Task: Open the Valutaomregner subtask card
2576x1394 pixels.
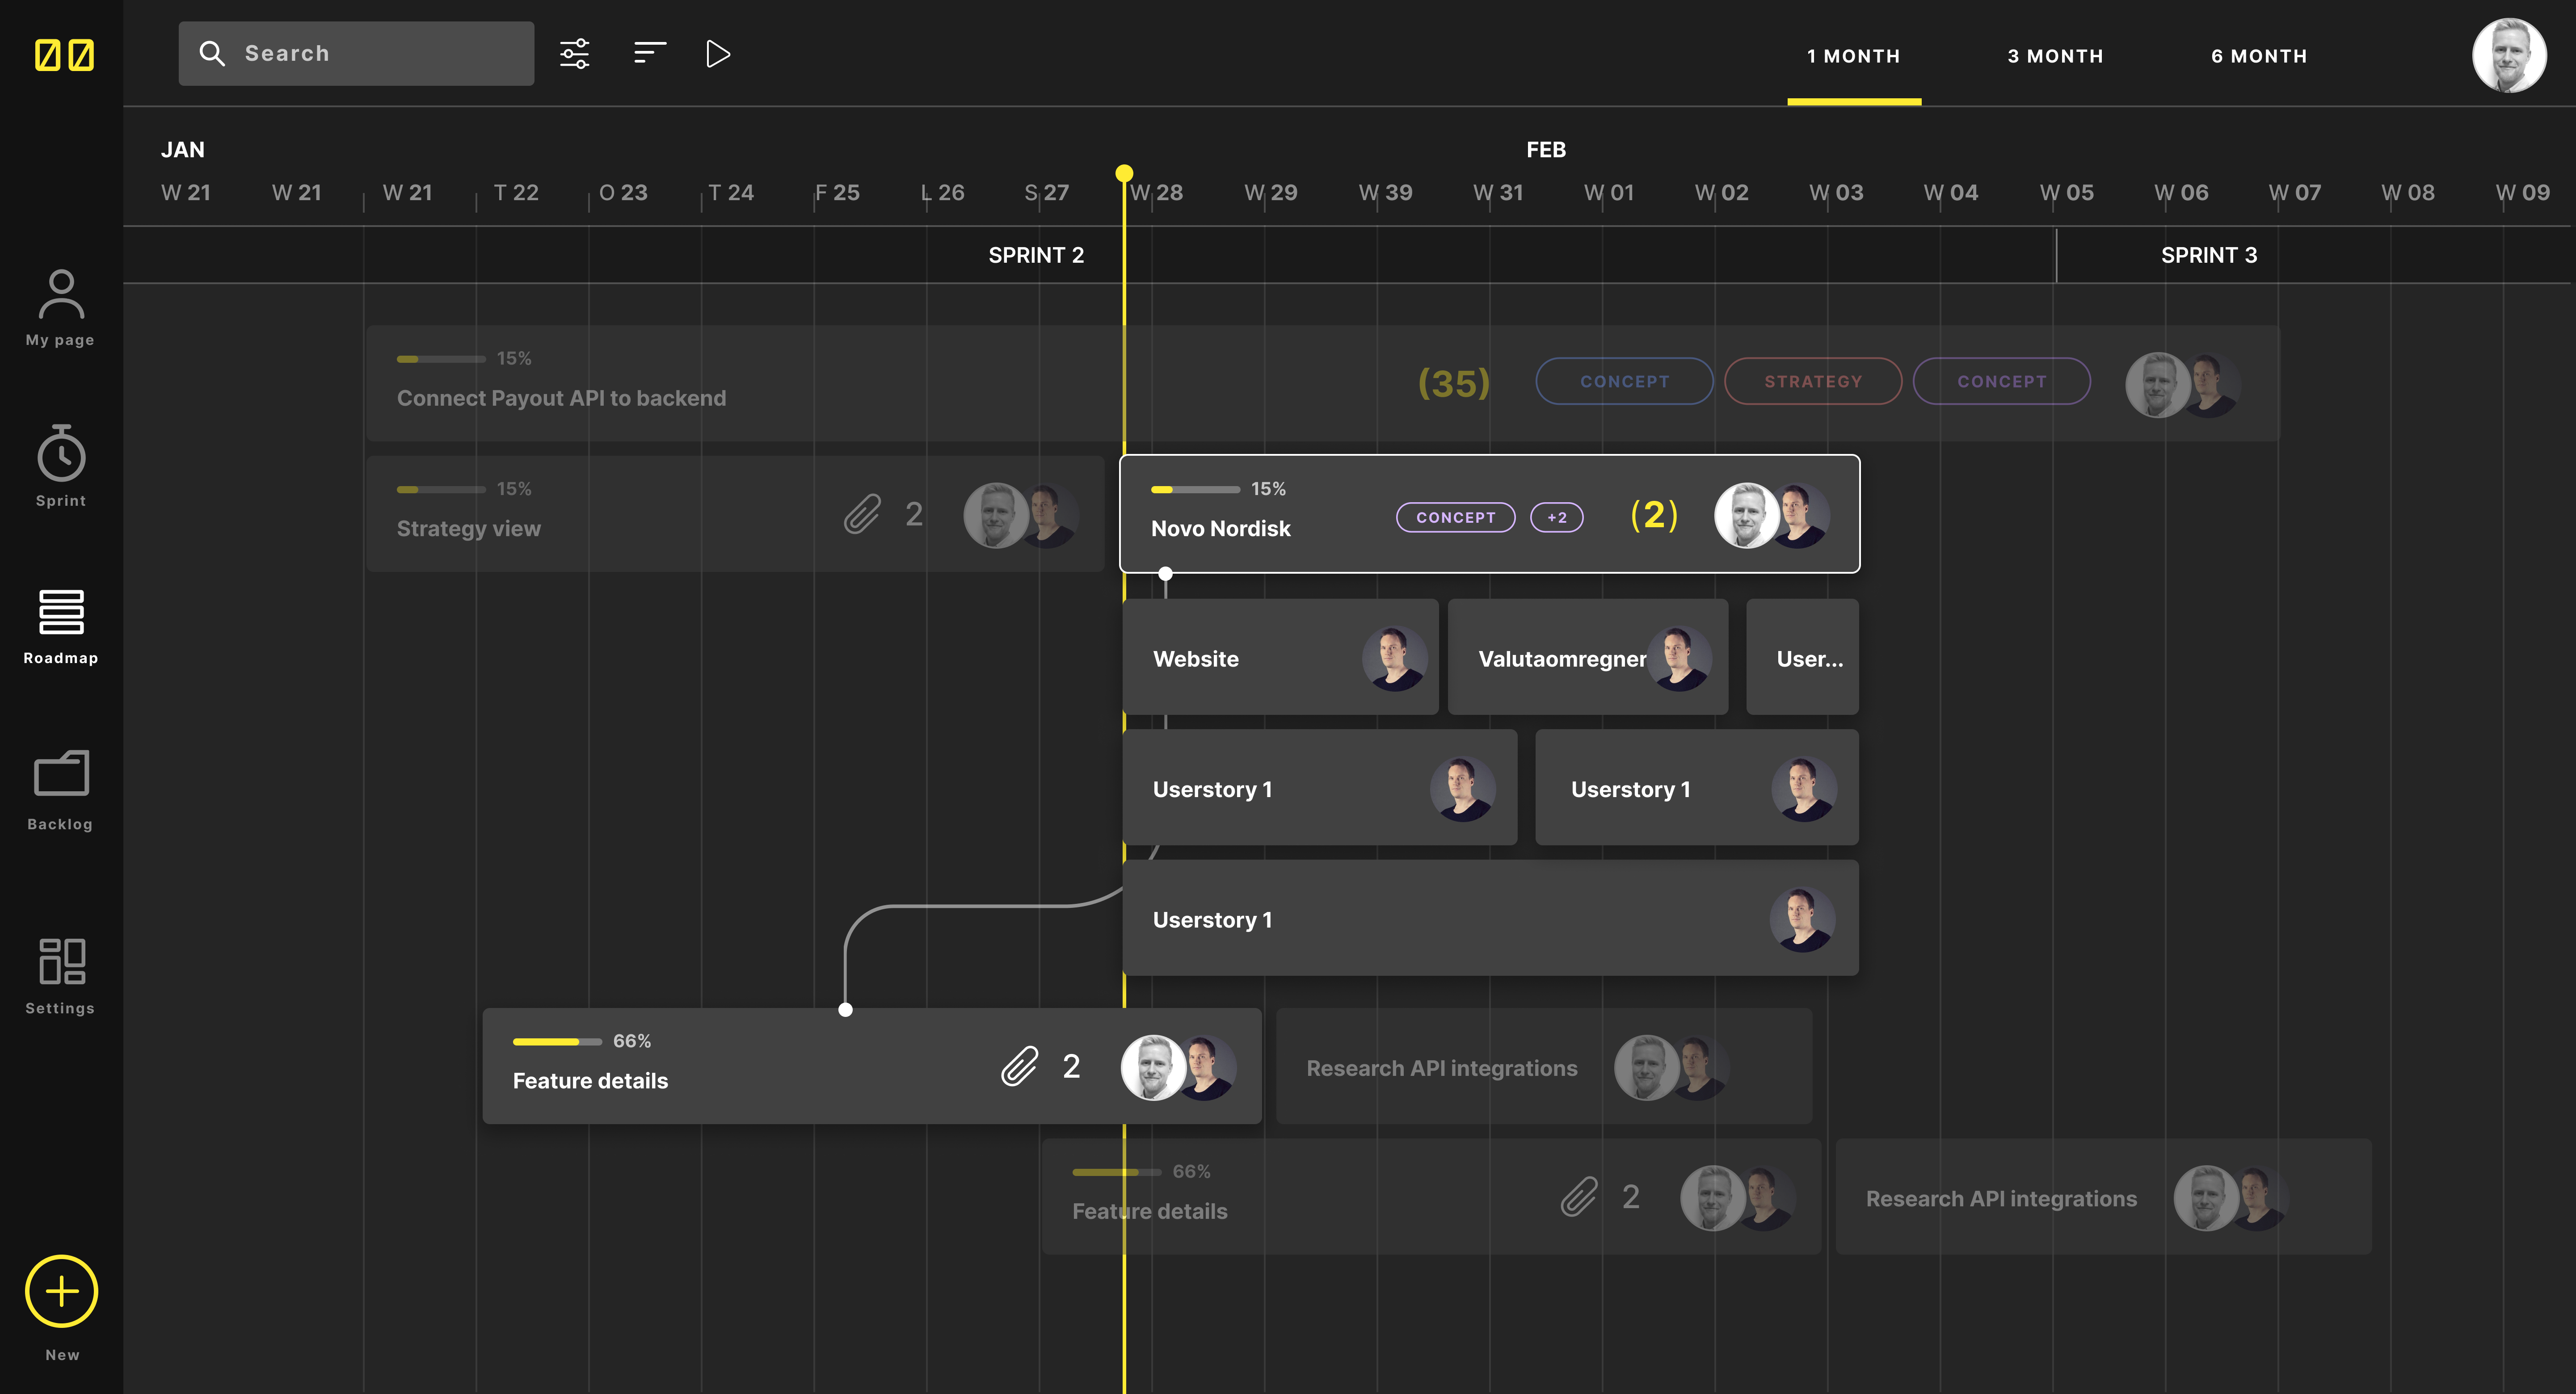Action: (1587, 657)
